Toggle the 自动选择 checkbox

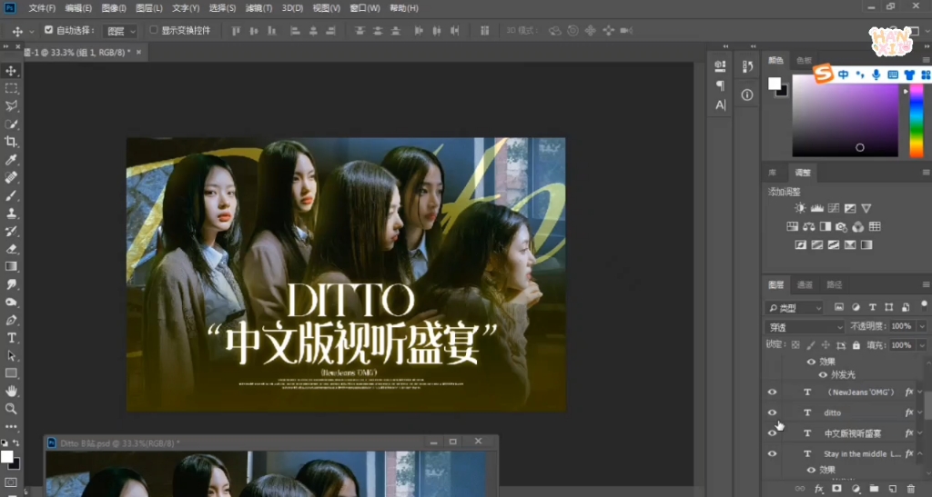49,30
